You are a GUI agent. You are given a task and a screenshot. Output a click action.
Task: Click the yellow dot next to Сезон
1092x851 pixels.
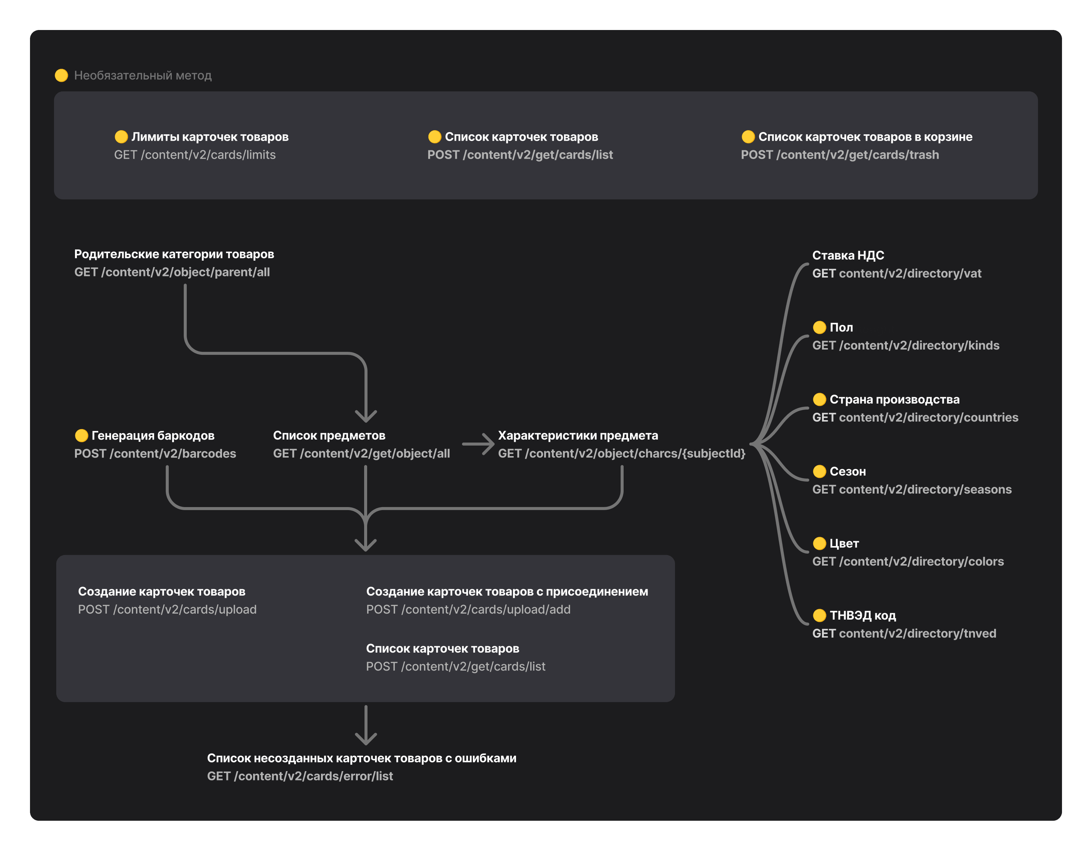point(819,471)
